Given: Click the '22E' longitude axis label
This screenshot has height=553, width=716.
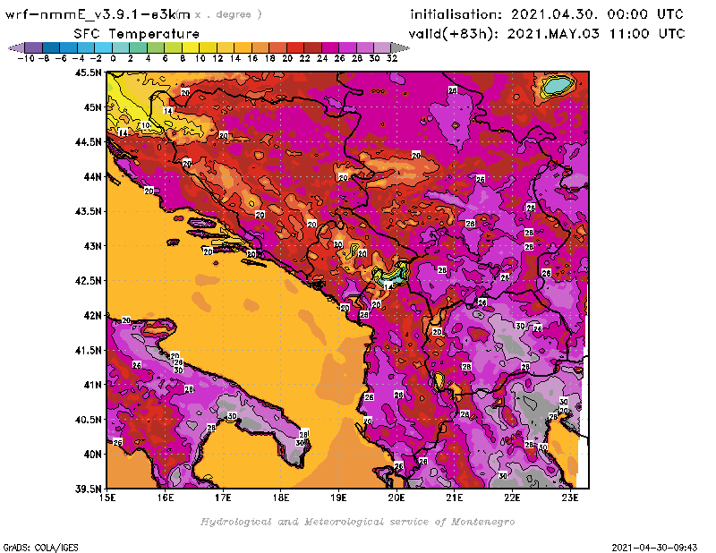Looking at the screenshot, I should [512, 498].
